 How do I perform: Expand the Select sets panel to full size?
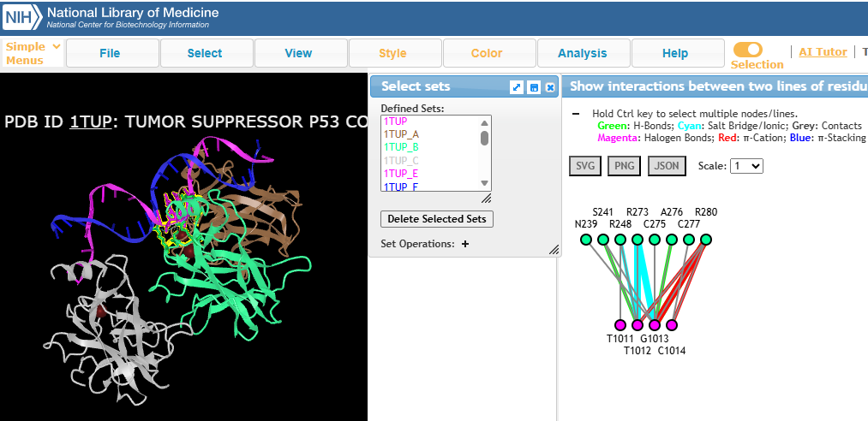[x=517, y=86]
